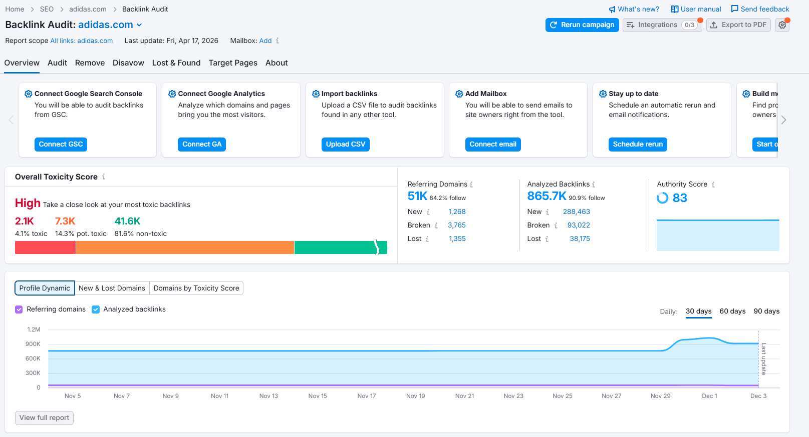Image resolution: width=809 pixels, height=437 pixels.
Task: Set chart range to 60 days
Action: coord(732,311)
